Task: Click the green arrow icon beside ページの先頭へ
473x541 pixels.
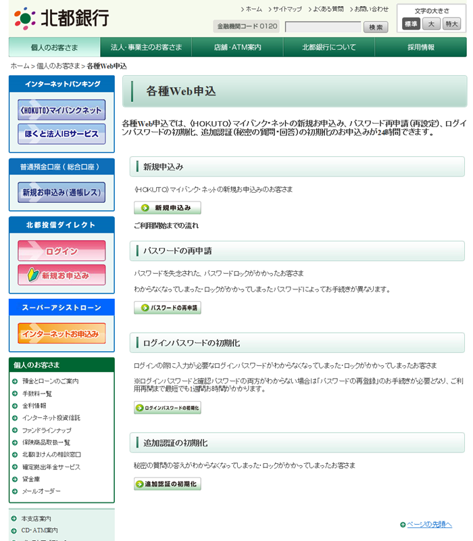Action: point(403,525)
